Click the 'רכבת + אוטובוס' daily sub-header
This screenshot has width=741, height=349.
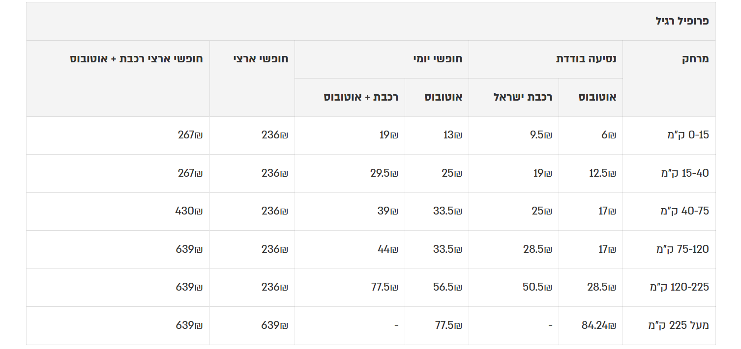361,97
